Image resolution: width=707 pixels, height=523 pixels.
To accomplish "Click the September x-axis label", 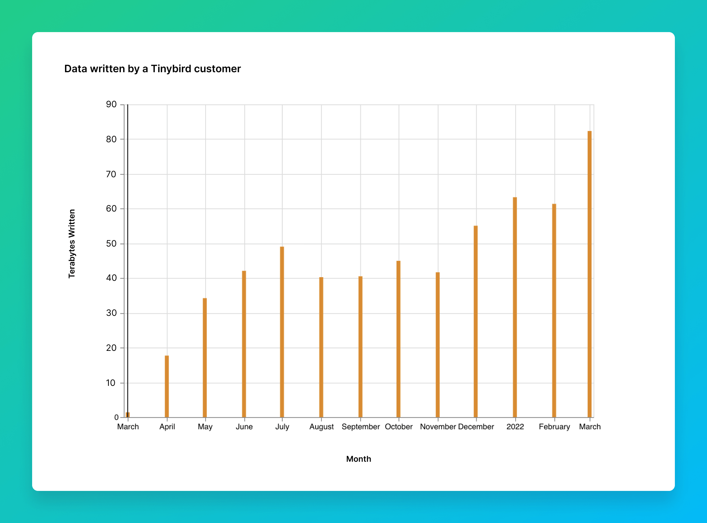I will tap(360, 427).
